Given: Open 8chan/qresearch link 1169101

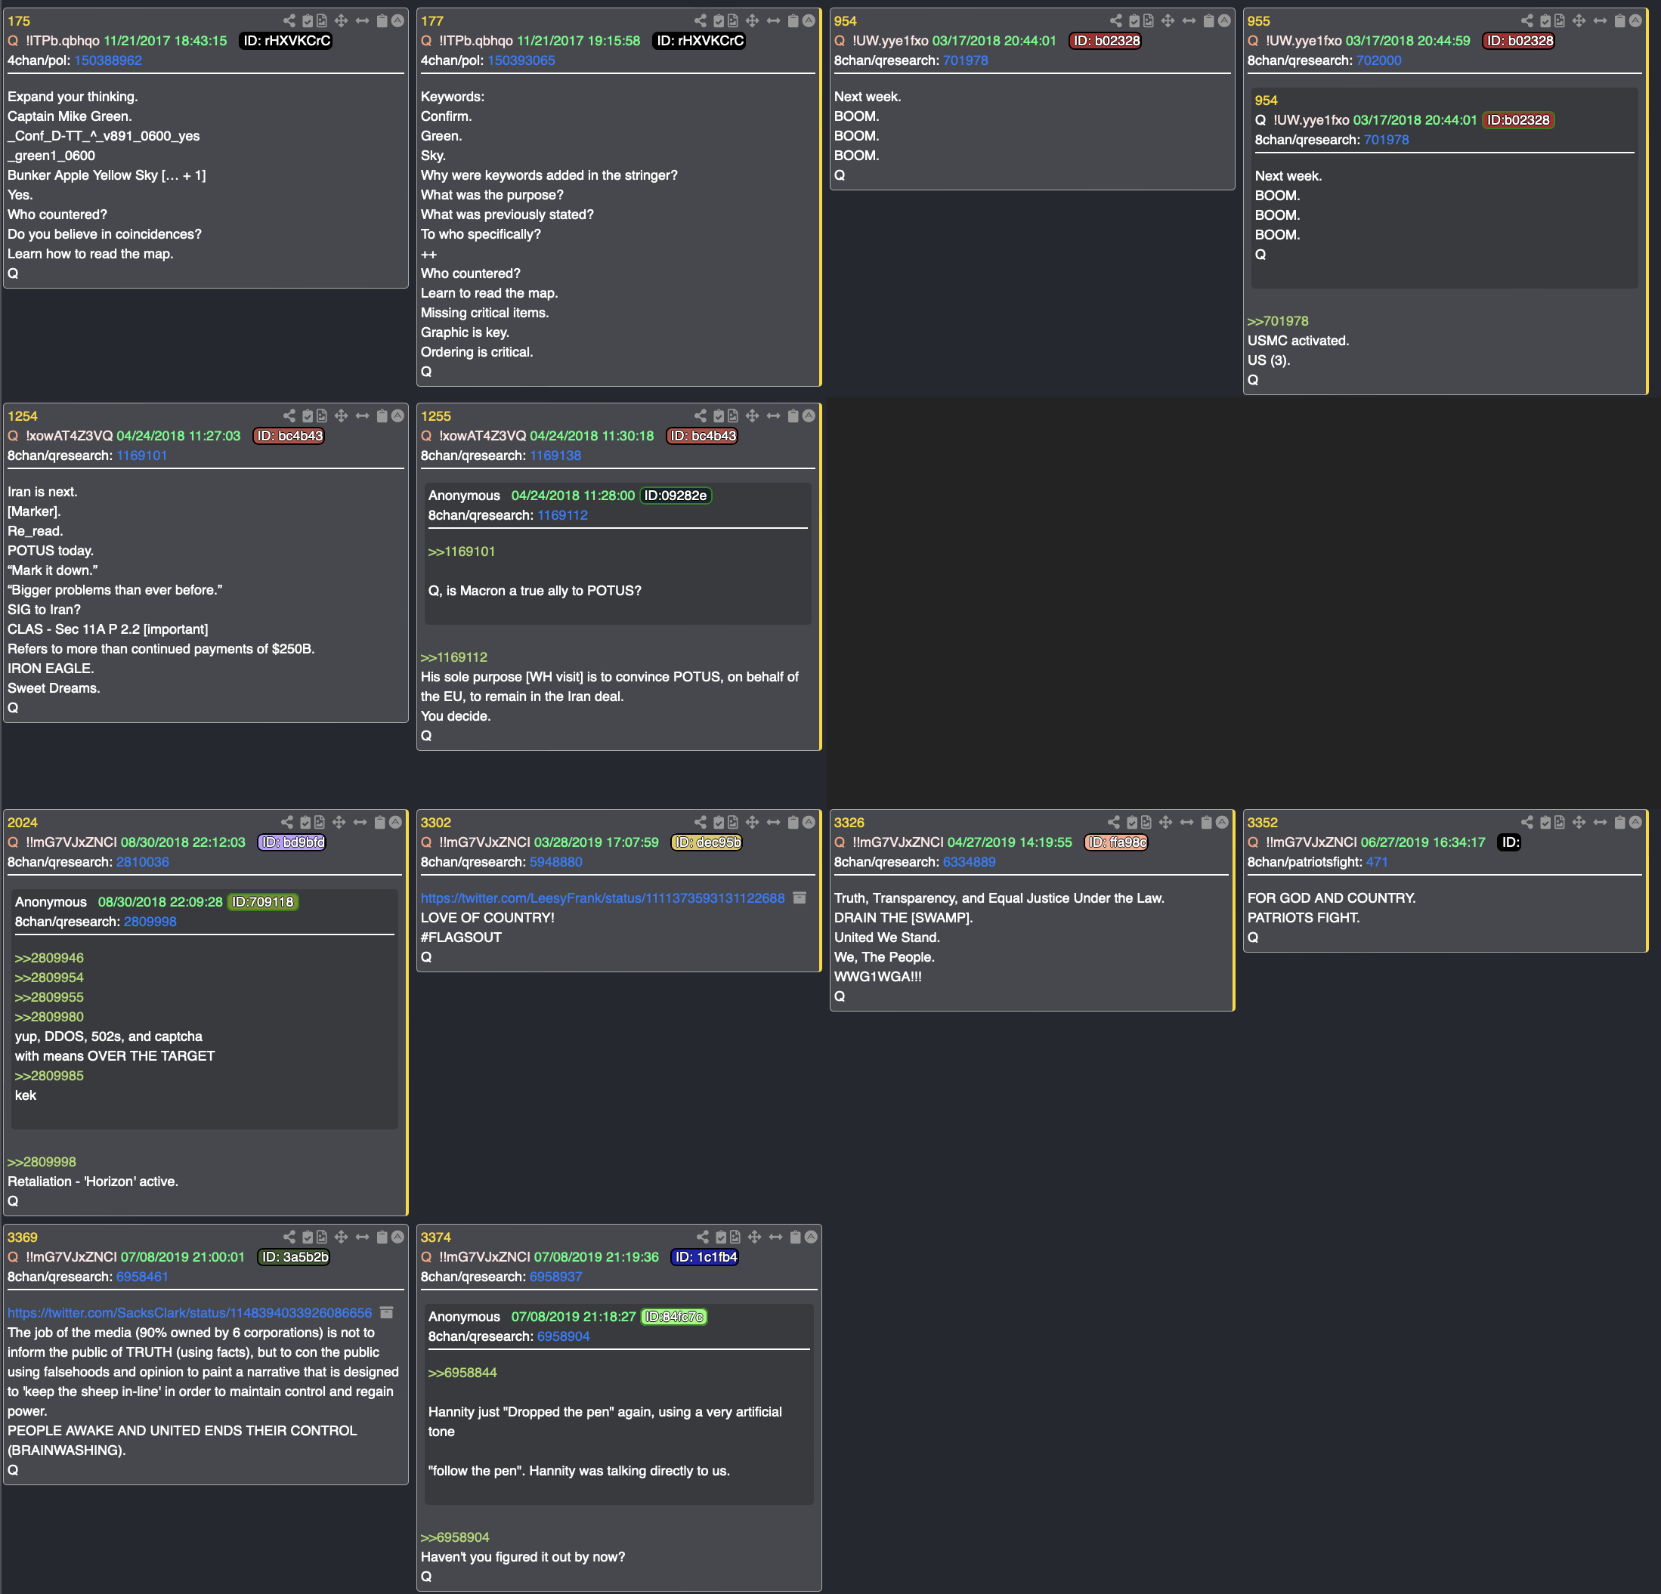Looking at the screenshot, I should 141,456.
